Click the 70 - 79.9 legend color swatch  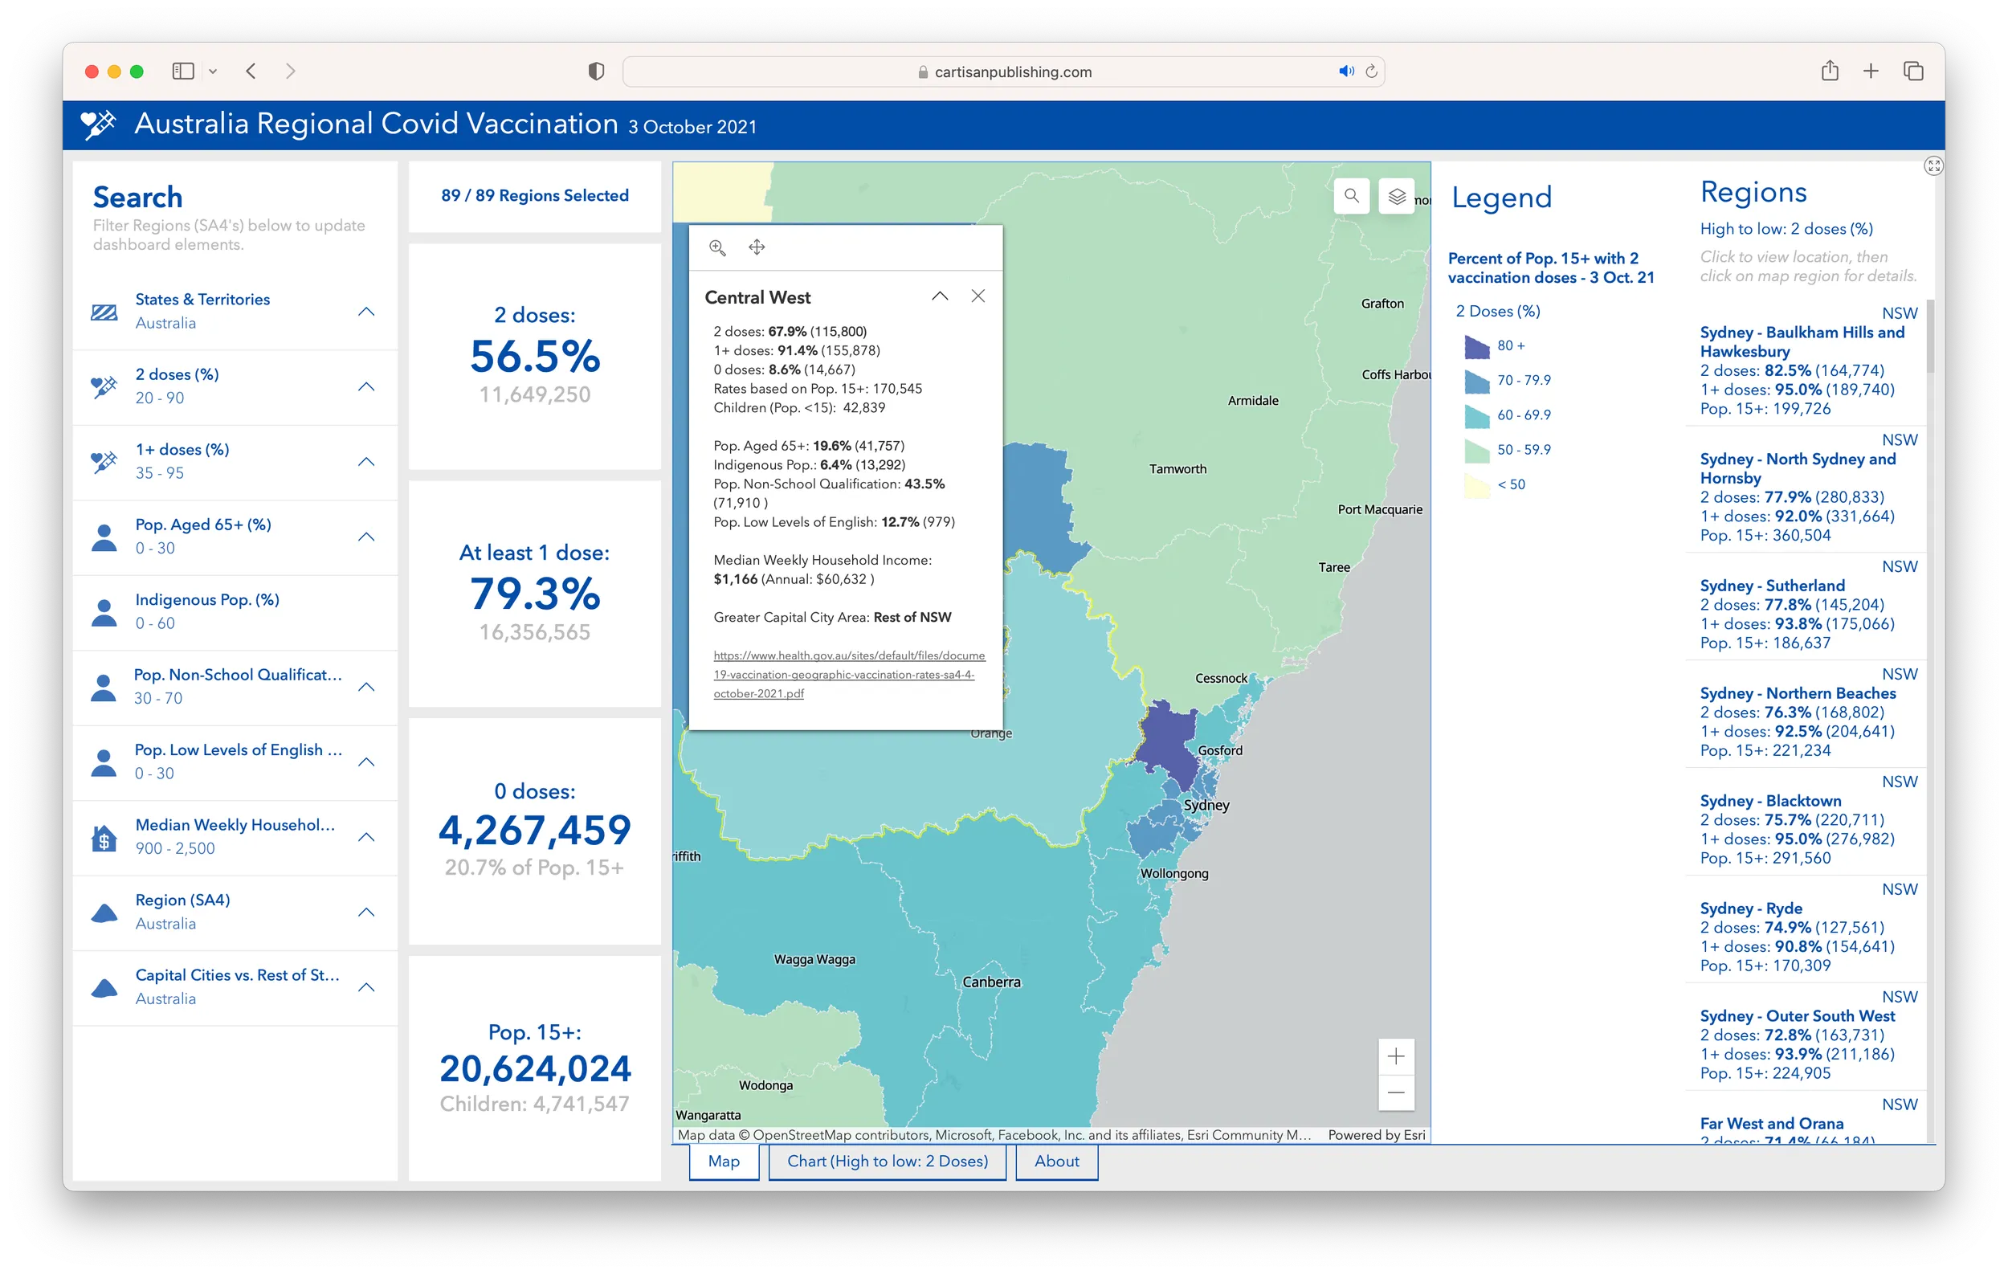click(1477, 380)
